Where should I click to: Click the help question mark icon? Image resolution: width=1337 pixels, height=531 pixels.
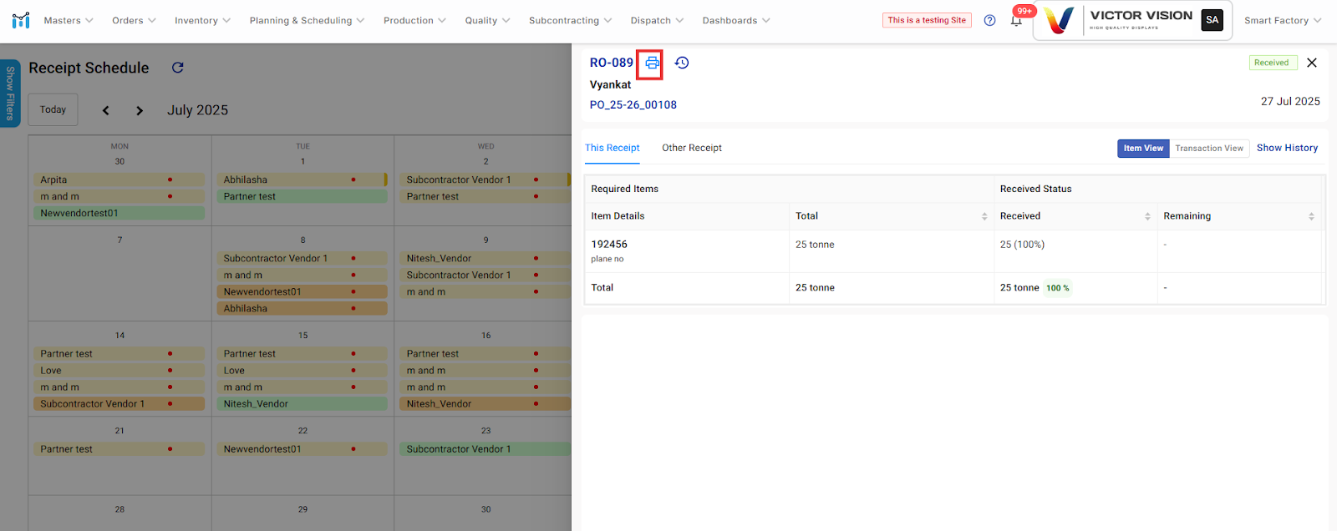click(989, 21)
